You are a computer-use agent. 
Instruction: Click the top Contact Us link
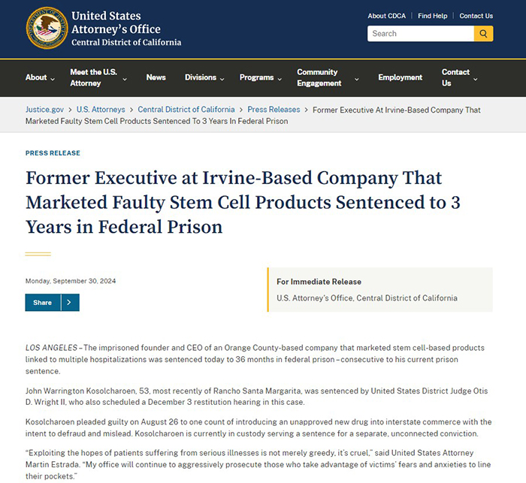click(476, 16)
